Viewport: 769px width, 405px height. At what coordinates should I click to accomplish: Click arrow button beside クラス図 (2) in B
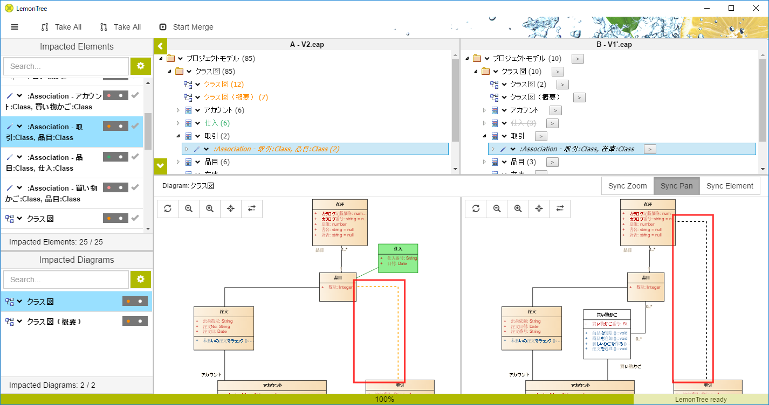[x=562, y=85]
